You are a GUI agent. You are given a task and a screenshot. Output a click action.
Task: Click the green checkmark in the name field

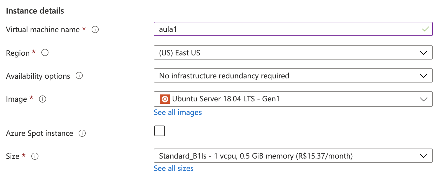(425, 29)
